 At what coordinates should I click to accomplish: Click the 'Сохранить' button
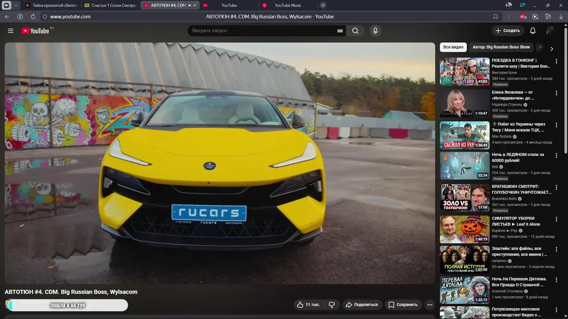pos(403,305)
